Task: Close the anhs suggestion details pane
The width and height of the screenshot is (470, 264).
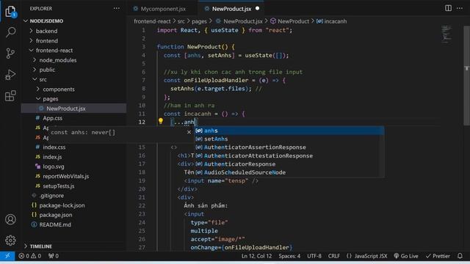Action: (189, 132)
